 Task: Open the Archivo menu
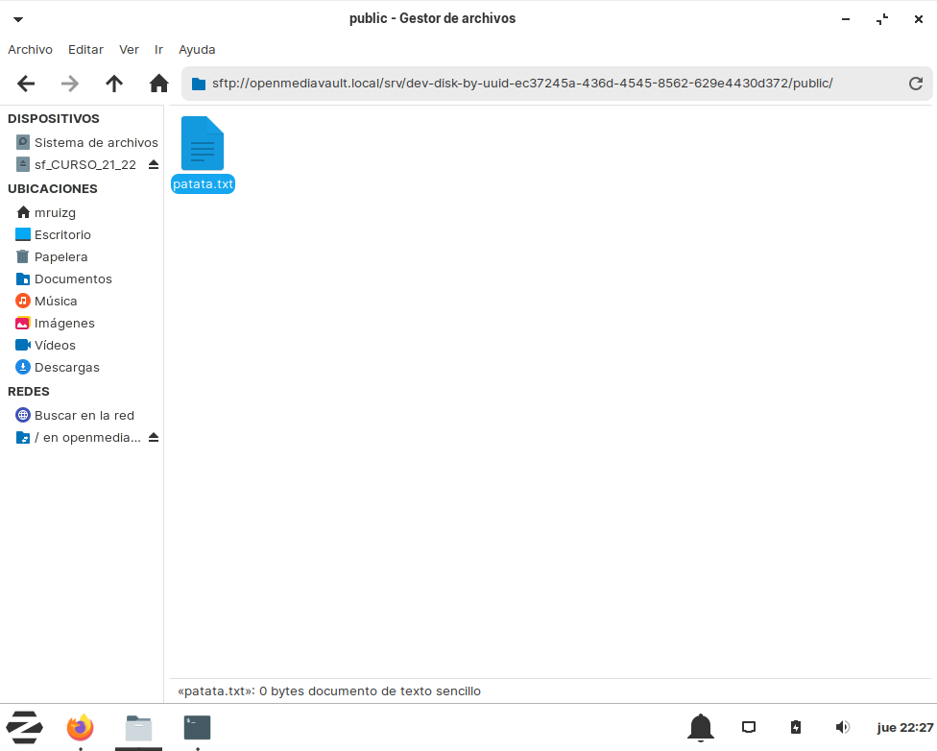[30, 49]
